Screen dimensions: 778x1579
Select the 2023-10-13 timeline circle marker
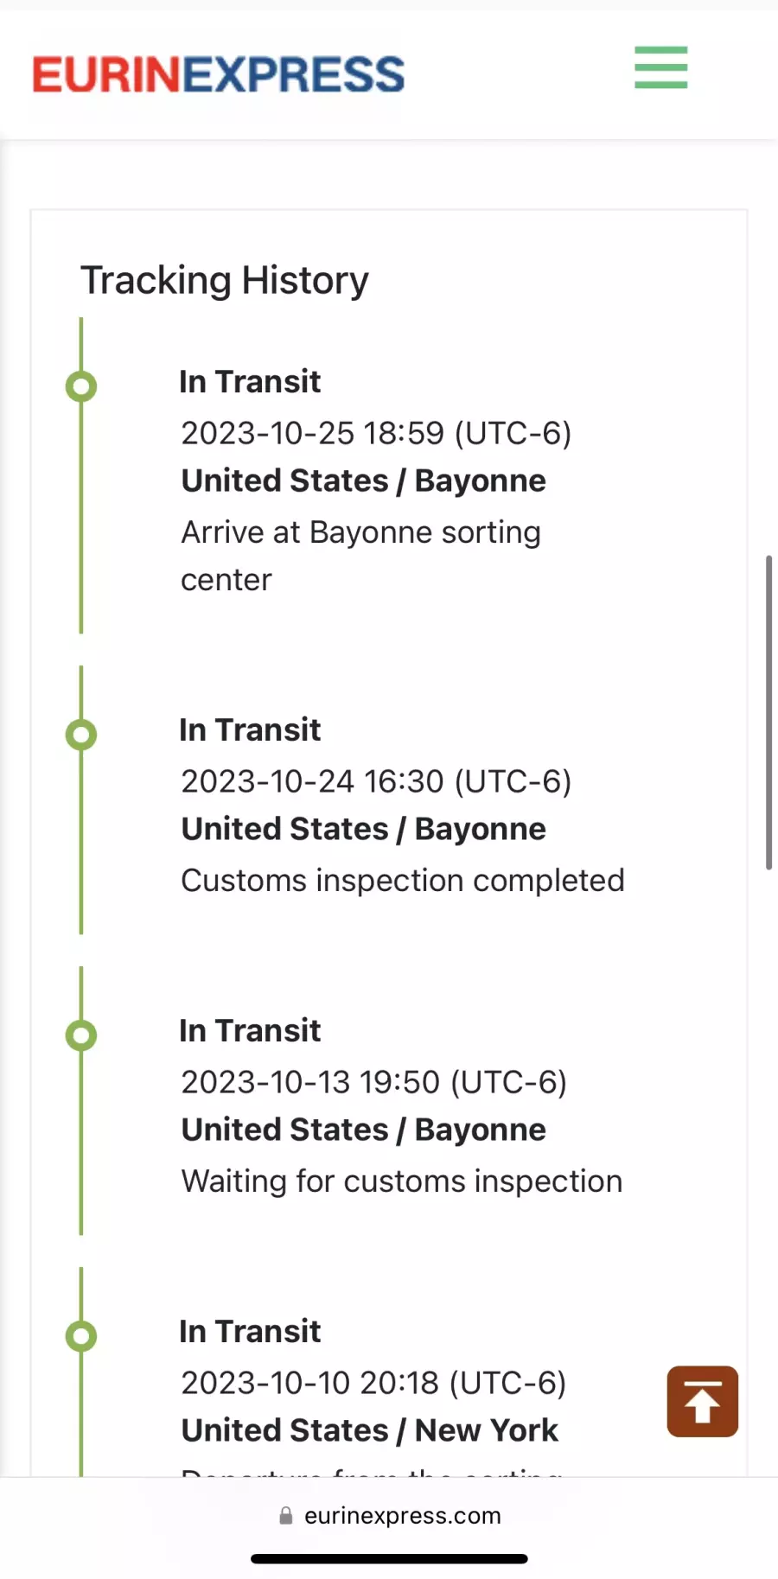coord(81,1035)
